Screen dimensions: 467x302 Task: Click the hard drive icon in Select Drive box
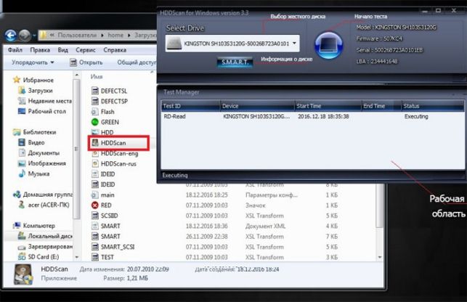[x=174, y=44]
